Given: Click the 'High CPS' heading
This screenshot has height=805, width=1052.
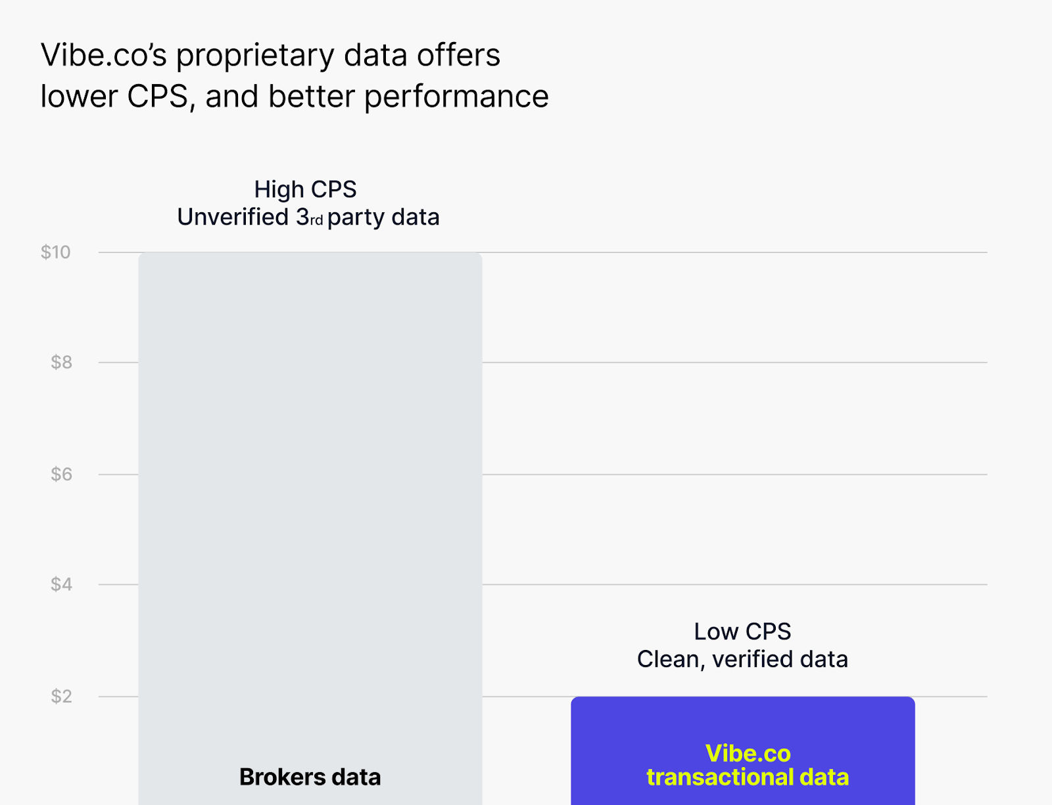Looking at the screenshot, I should [x=305, y=189].
